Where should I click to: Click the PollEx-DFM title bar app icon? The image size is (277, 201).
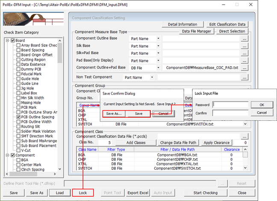(4, 4)
